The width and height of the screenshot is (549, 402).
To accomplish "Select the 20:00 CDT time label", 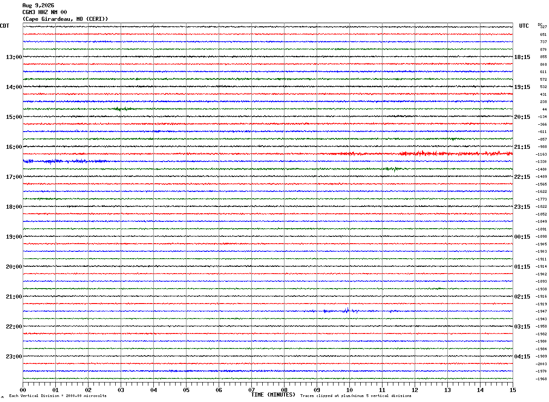I will pyautogui.click(x=14, y=267).
